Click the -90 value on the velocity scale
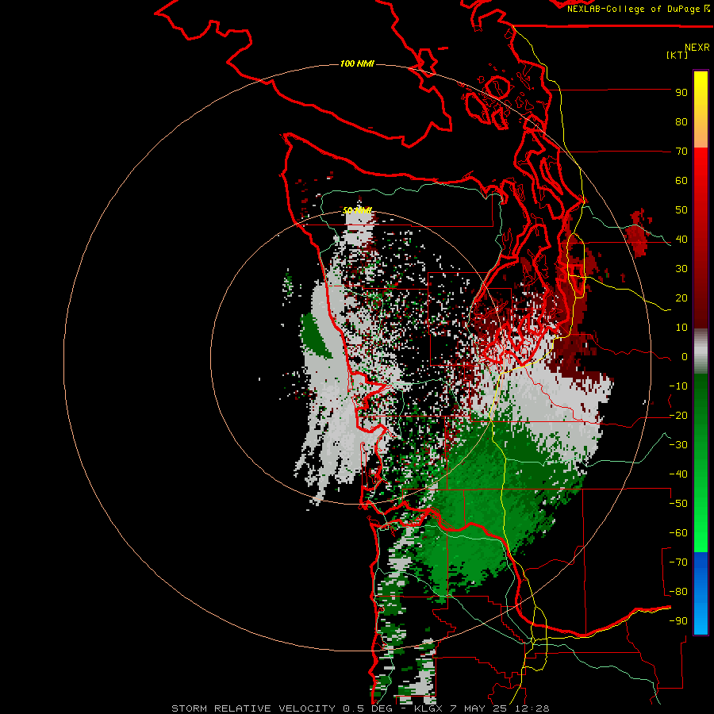 pos(678,621)
